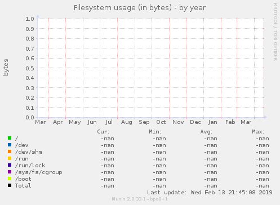Image resolution: width=280 pixels, height=205 pixels.
Task: Click the Aug x-axis label
Action: (127, 122)
